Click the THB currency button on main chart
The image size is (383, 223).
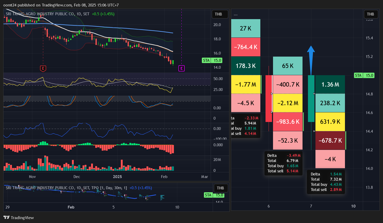pyautogui.click(x=220, y=14)
